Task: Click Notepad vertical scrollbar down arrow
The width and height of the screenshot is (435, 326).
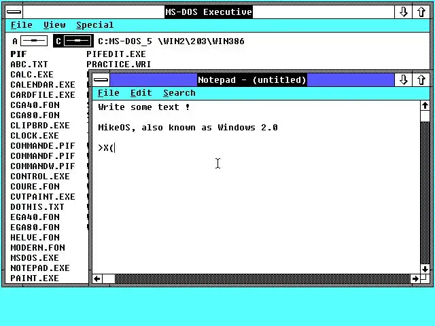Action: tap(425, 269)
